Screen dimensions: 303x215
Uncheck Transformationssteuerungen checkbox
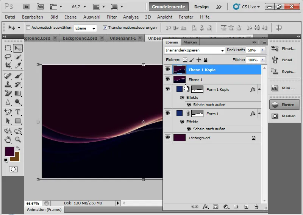(105, 27)
